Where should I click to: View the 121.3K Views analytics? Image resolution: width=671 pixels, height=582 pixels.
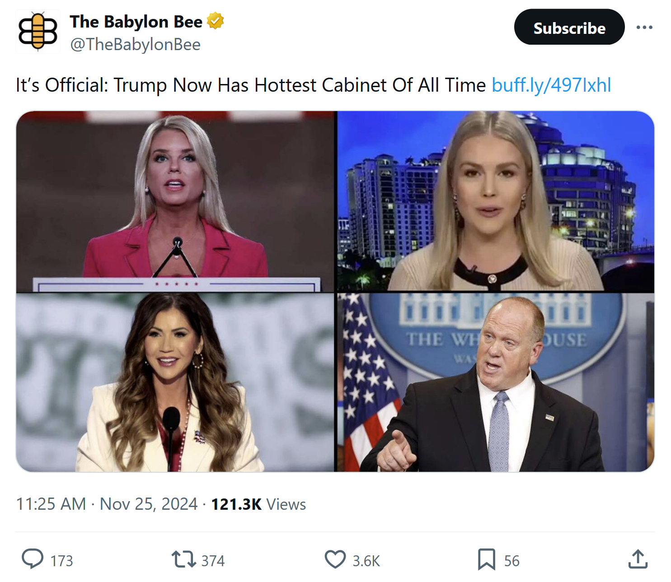point(258,504)
